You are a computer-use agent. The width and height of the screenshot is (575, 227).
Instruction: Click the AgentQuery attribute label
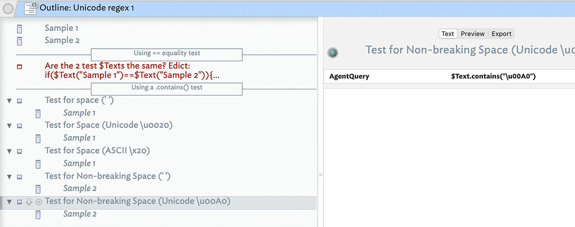[x=349, y=76]
